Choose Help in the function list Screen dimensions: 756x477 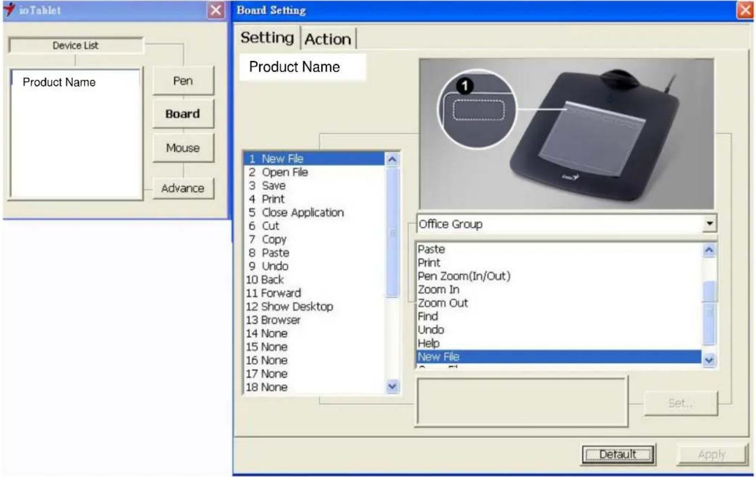[559, 343]
